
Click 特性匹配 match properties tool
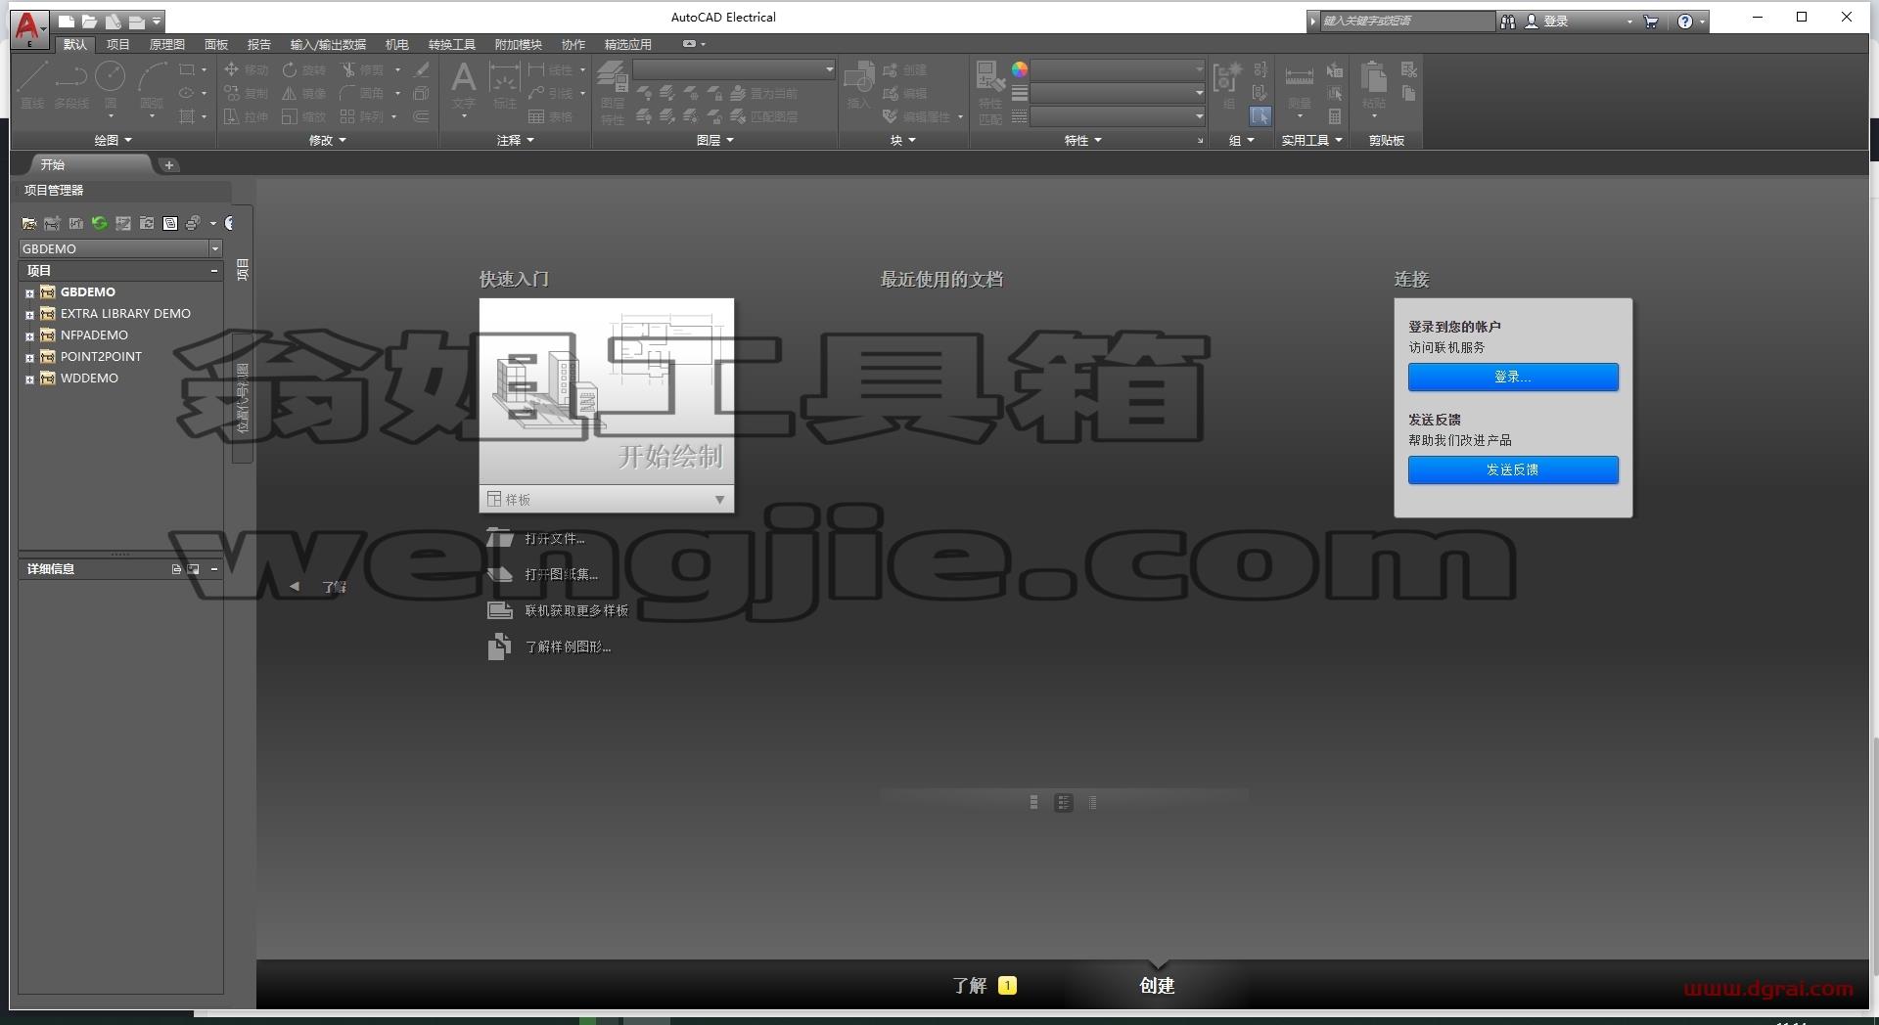[x=990, y=93]
